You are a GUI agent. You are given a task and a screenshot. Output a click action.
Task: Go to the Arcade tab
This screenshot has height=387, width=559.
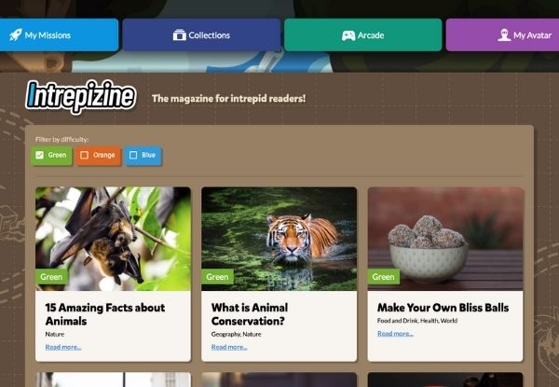(x=362, y=35)
